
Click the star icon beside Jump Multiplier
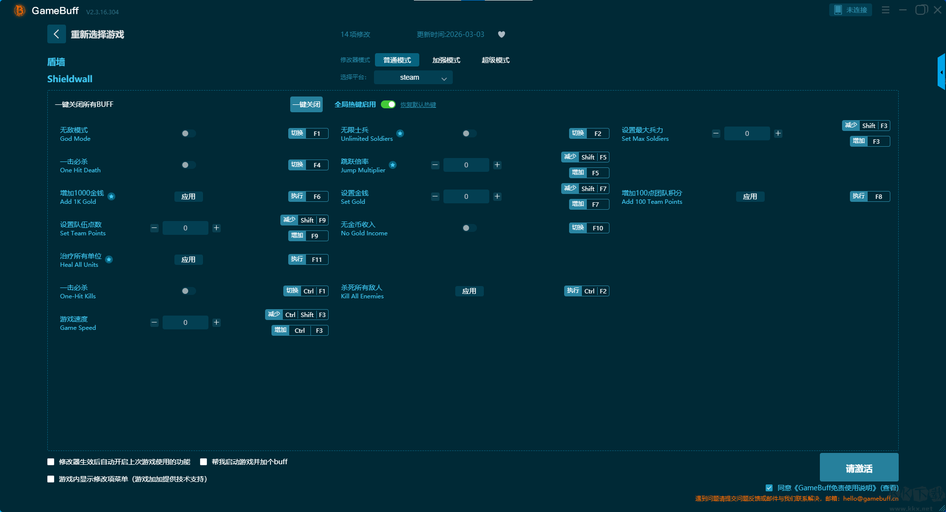[393, 165]
